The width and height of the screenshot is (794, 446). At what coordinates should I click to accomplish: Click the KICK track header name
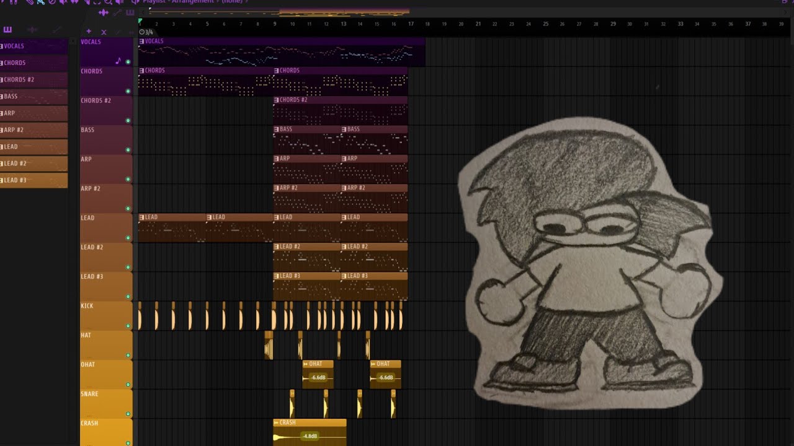point(87,306)
